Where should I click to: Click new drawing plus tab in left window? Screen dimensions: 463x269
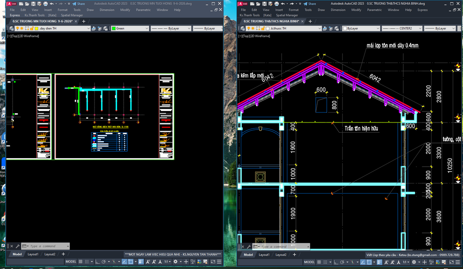coord(83,21)
